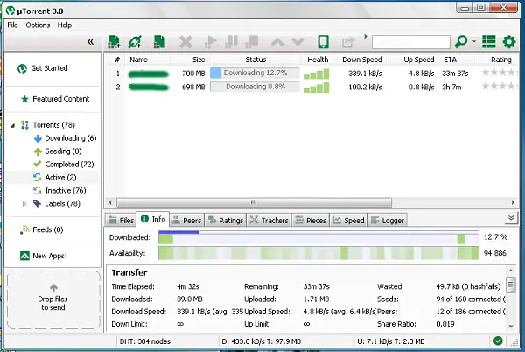Open New Apps! in sidebar

point(44,256)
